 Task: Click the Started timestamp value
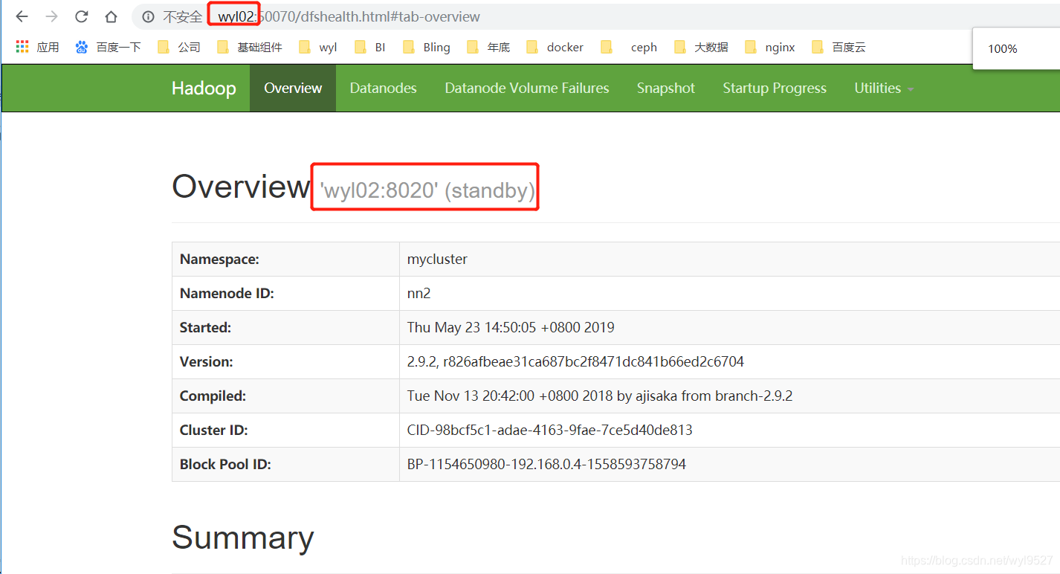coord(511,327)
